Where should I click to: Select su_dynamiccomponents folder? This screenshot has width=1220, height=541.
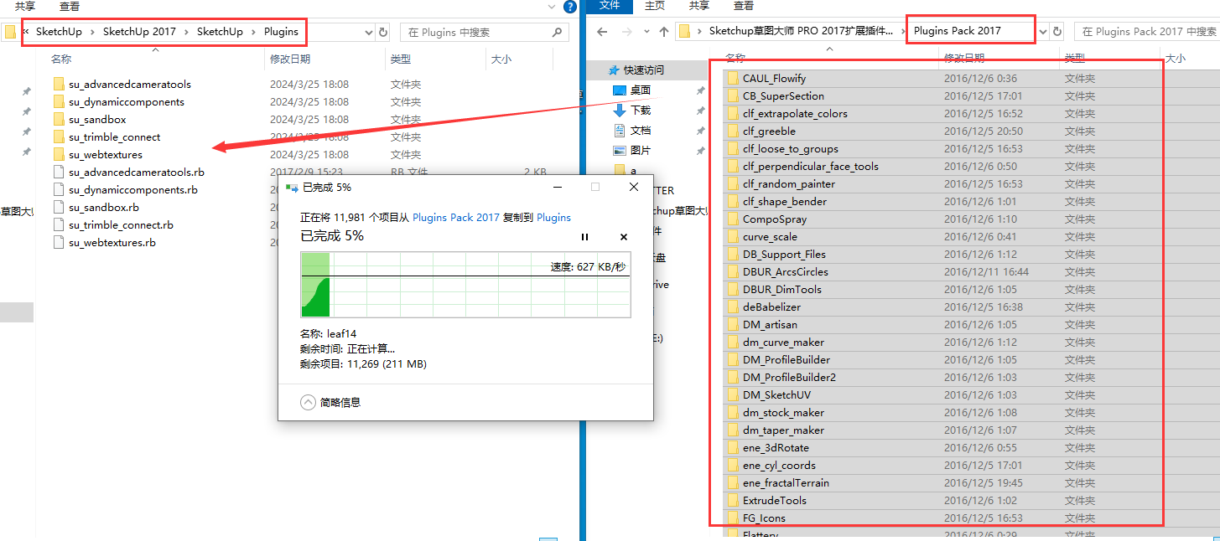(x=127, y=102)
